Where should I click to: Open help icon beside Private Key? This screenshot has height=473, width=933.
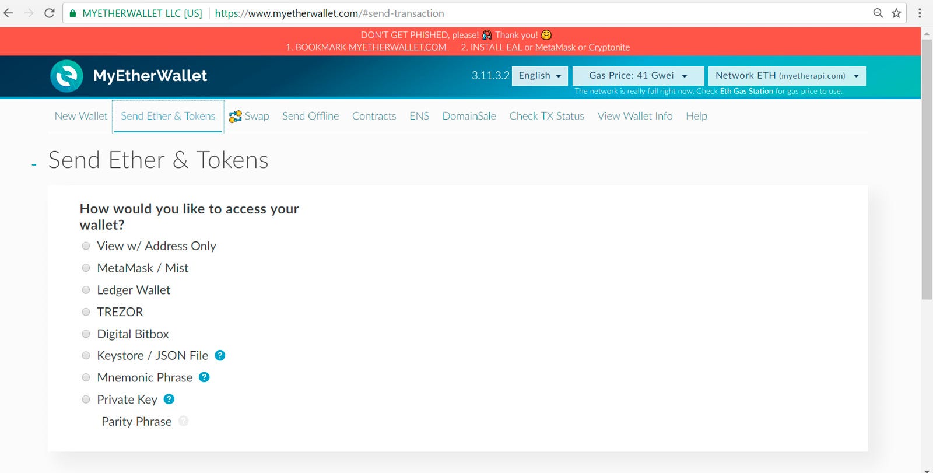pyautogui.click(x=169, y=399)
